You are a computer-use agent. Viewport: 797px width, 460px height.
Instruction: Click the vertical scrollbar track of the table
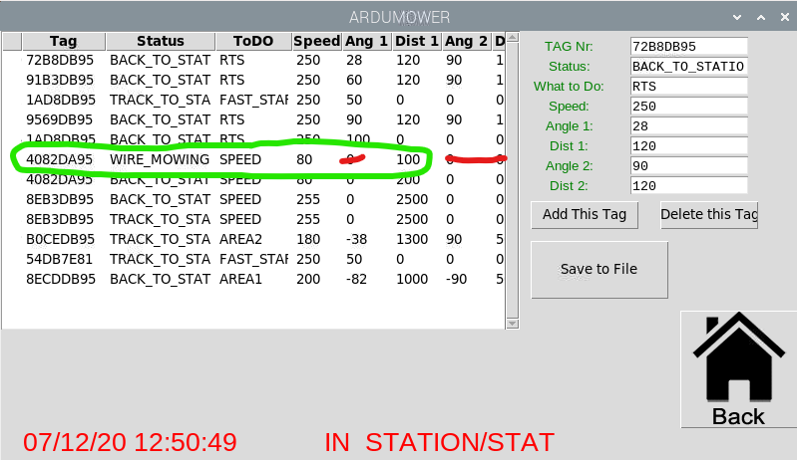[x=513, y=180]
